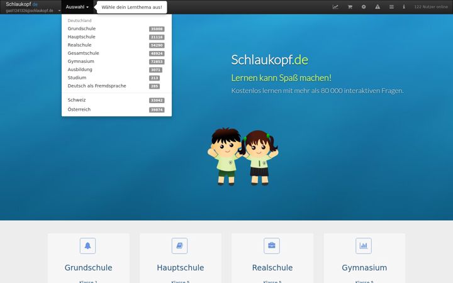The height and width of the screenshot is (283, 453).
Task: Open the Realschule card heading
Action: coord(272,268)
